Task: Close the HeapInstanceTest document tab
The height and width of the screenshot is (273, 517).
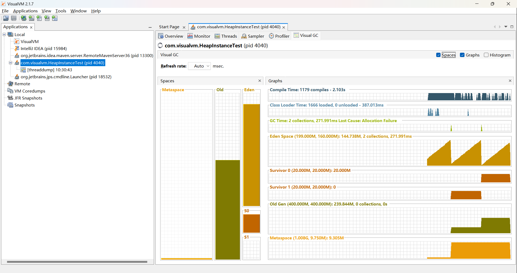Action: pos(284,27)
